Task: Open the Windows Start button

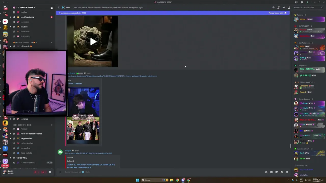Action: 138,180
